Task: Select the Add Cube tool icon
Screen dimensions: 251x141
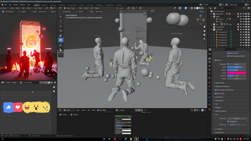Action: click(x=61, y=55)
